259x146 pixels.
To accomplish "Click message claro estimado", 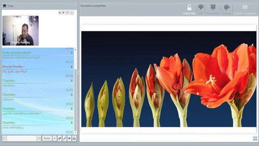I will (13, 127).
